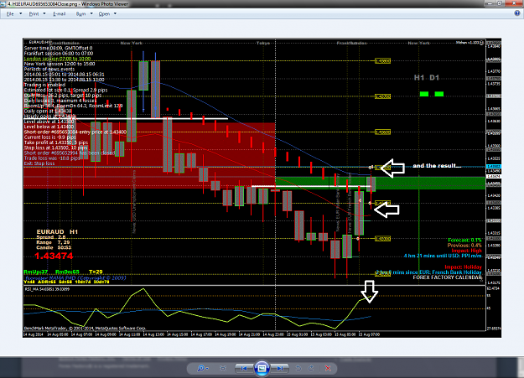Expand the Open dropdown menu

[107, 13]
